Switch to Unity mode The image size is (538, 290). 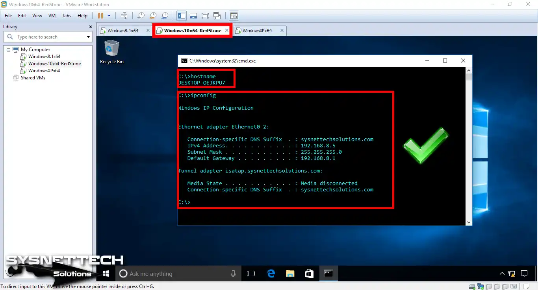[217, 16]
